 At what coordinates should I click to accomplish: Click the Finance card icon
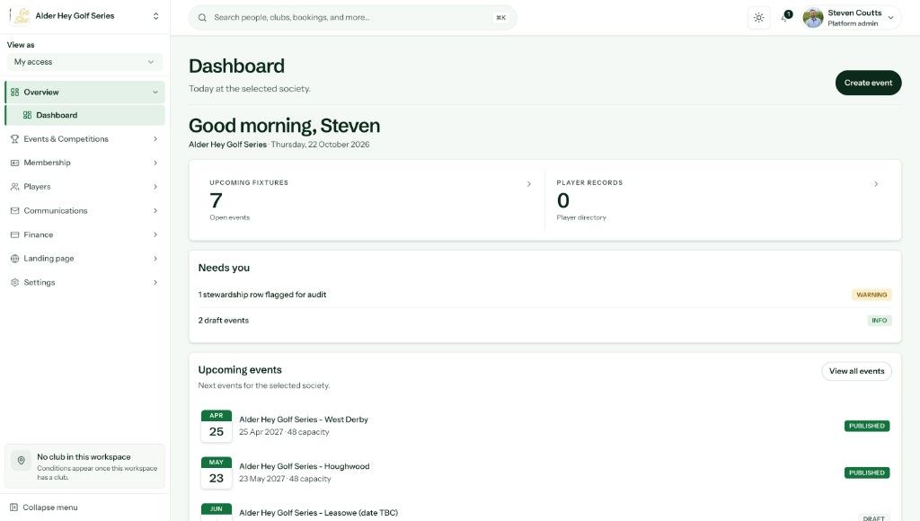[x=14, y=234]
